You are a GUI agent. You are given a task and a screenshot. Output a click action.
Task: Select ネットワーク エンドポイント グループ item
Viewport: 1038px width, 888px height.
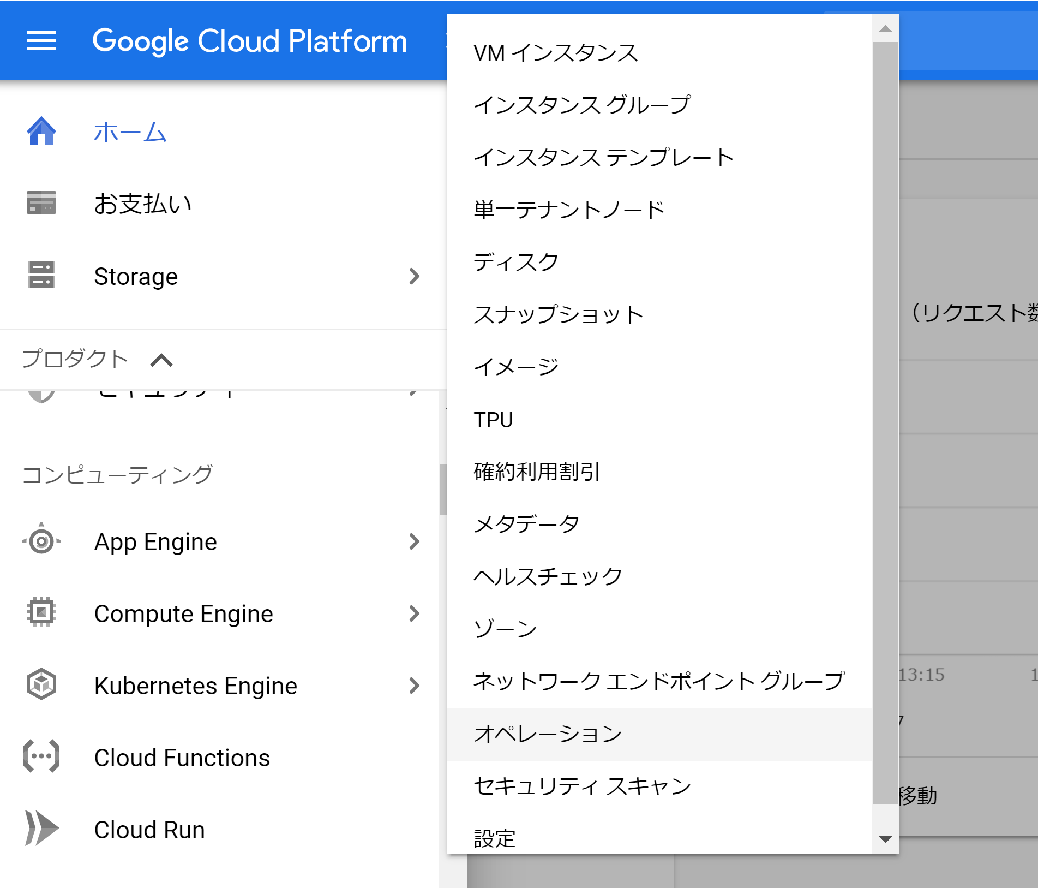pos(659,681)
